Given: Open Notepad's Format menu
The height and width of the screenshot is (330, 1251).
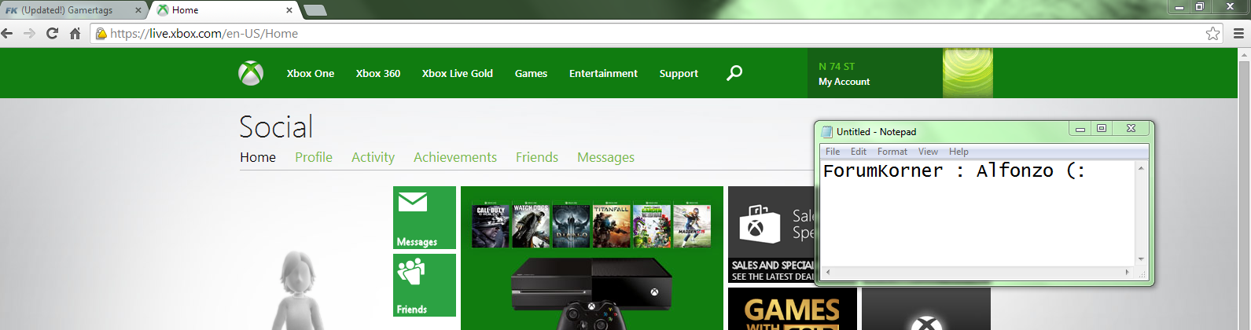Looking at the screenshot, I should click(892, 152).
